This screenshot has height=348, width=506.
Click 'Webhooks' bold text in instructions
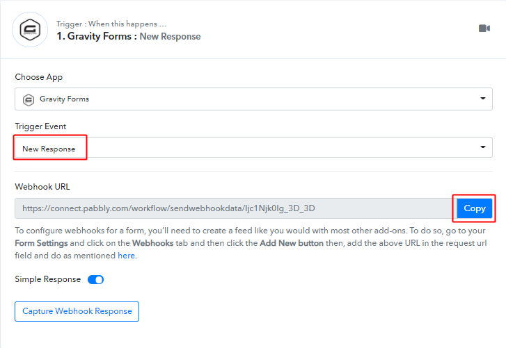(152, 243)
